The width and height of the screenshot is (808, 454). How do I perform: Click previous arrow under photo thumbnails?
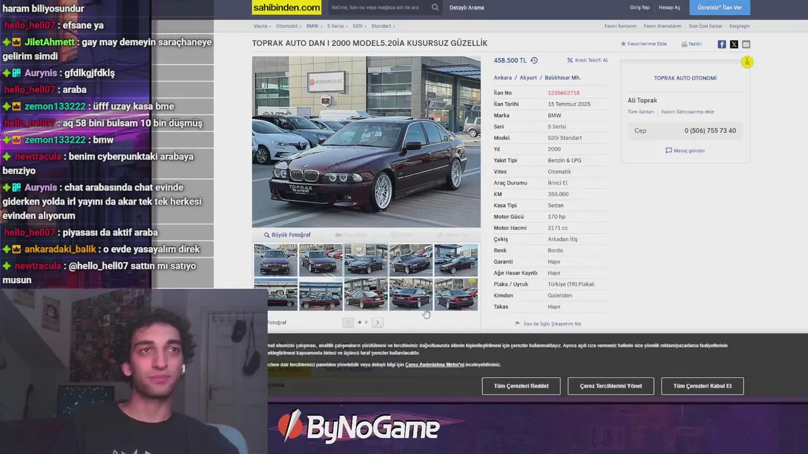(348, 322)
